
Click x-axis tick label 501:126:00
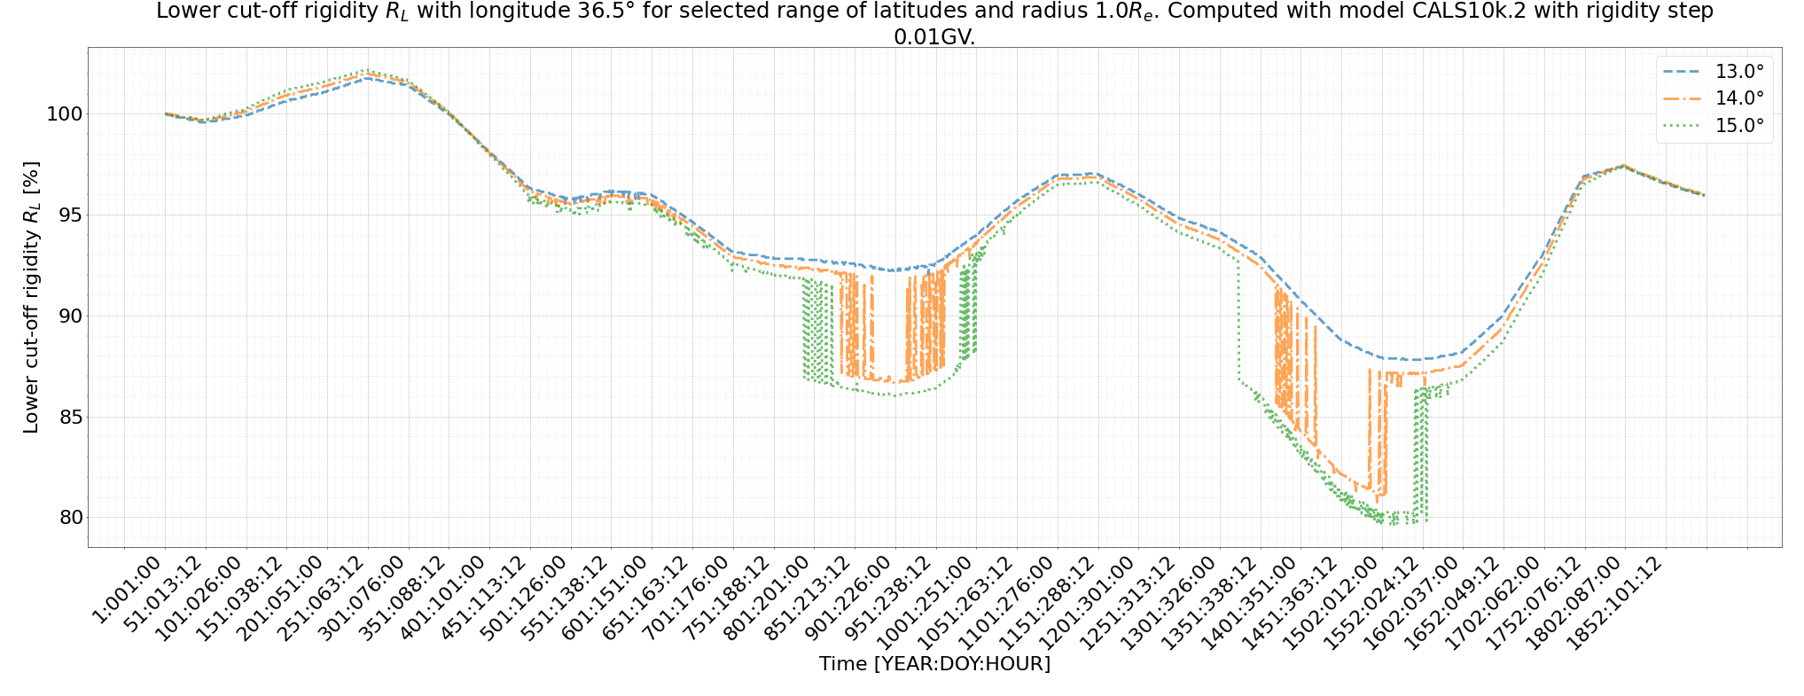pyautogui.click(x=525, y=599)
